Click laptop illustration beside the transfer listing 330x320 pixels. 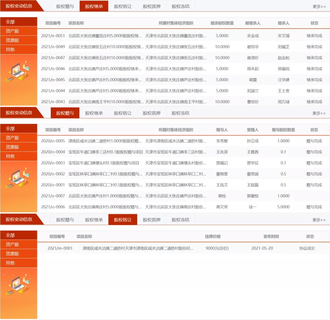coord(17,285)
